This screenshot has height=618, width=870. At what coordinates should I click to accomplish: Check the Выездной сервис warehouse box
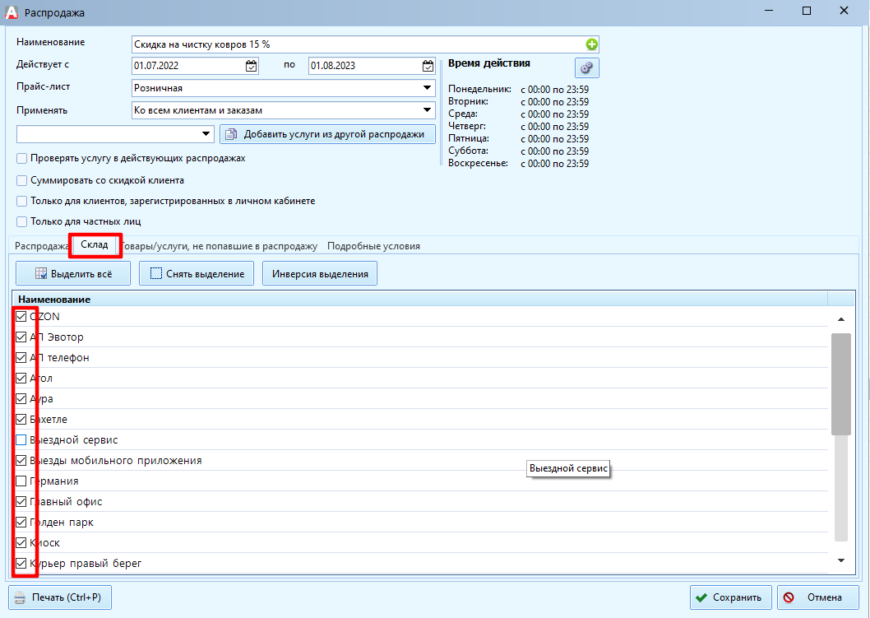pyautogui.click(x=21, y=440)
